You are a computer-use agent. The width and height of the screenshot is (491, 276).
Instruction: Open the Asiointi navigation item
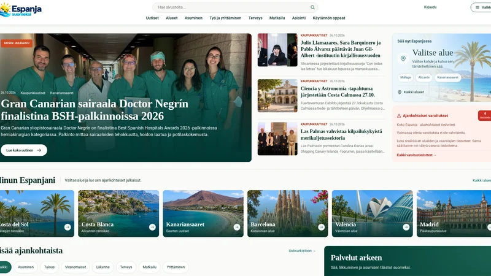click(x=299, y=18)
